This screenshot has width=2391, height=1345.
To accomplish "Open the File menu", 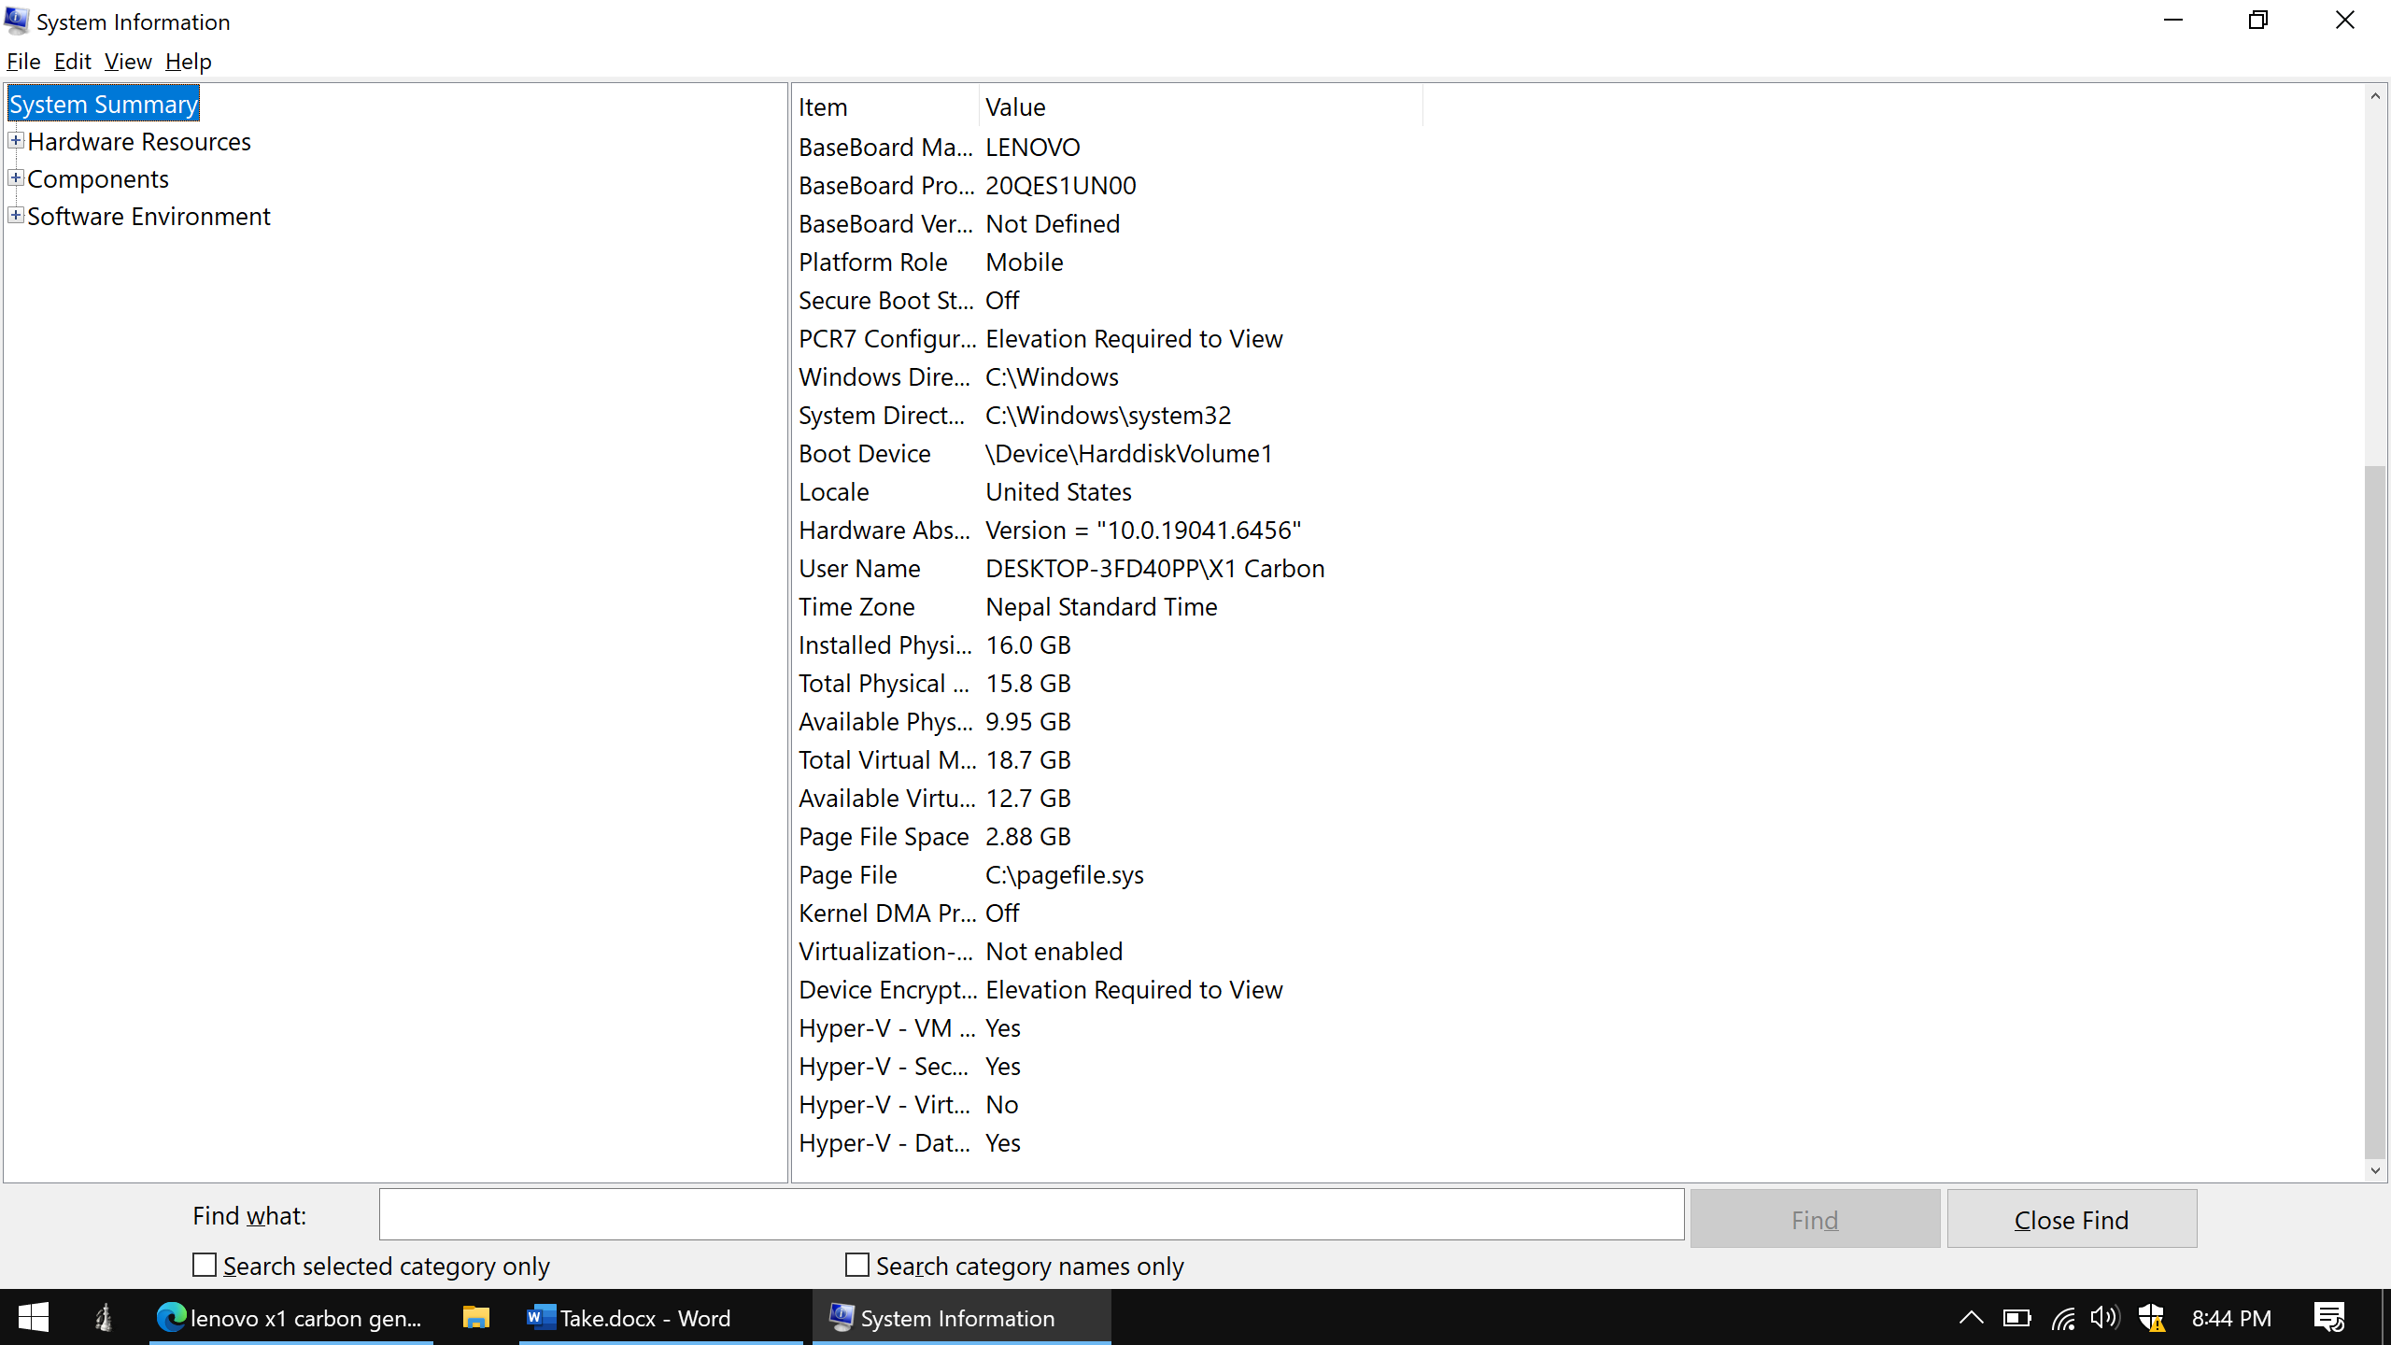I will pyautogui.click(x=23, y=62).
